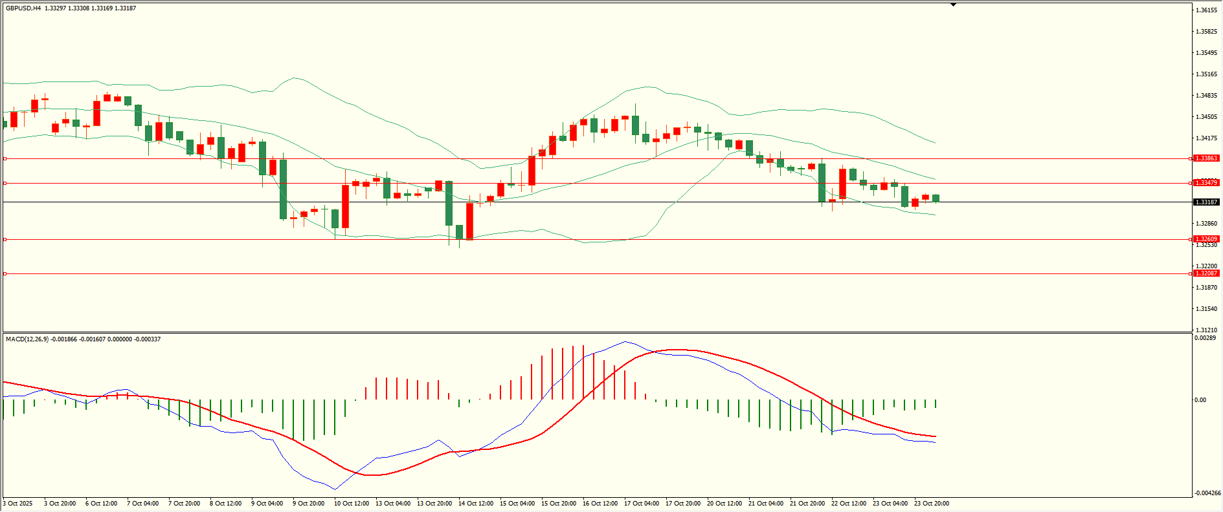This screenshot has width=1223, height=512.
Task: Click the 0.00289 MACD scale value
Action: 1204,338
